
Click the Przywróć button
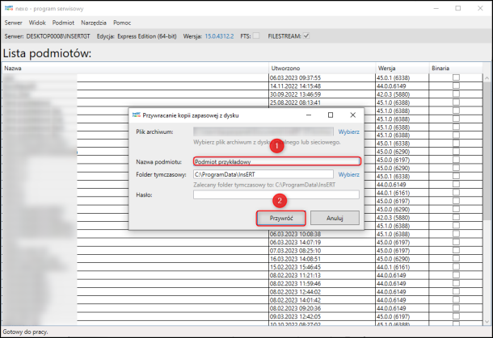coord(281,218)
